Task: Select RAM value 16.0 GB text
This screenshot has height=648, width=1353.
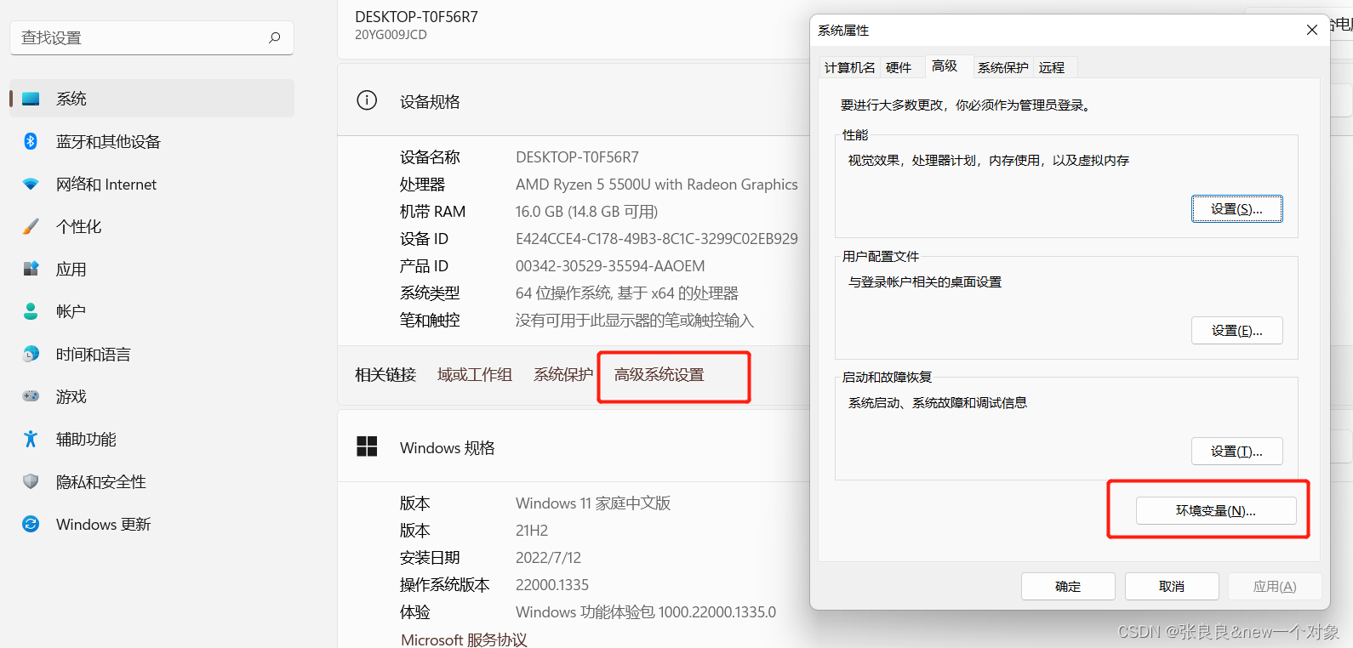Action: pyautogui.click(x=586, y=212)
